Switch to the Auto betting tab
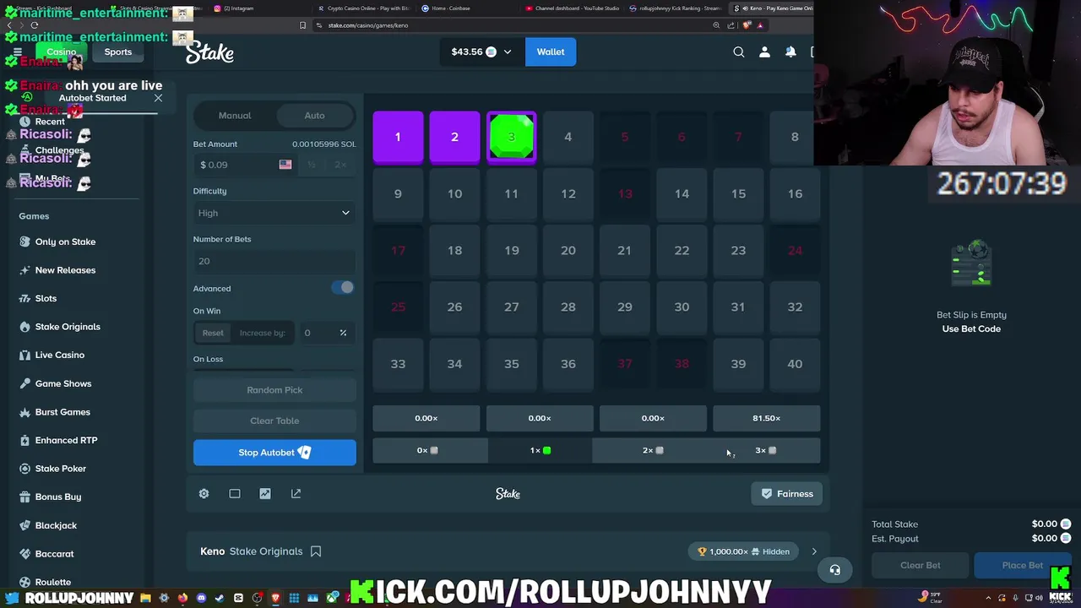The image size is (1081, 608). [314, 116]
